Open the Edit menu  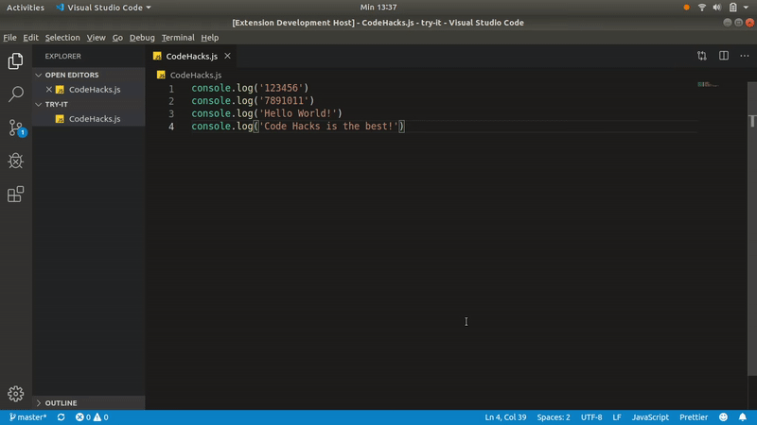point(30,38)
